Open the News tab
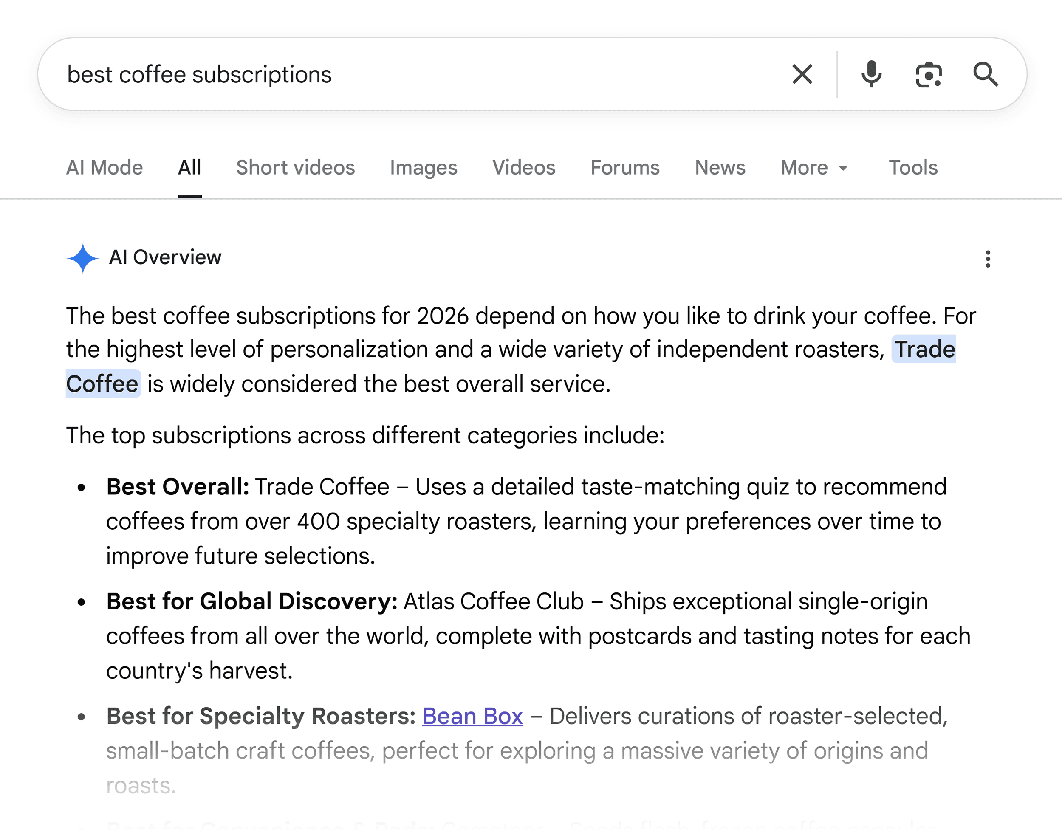The height and width of the screenshot is (835, 1062). click(x=720, y=168)
